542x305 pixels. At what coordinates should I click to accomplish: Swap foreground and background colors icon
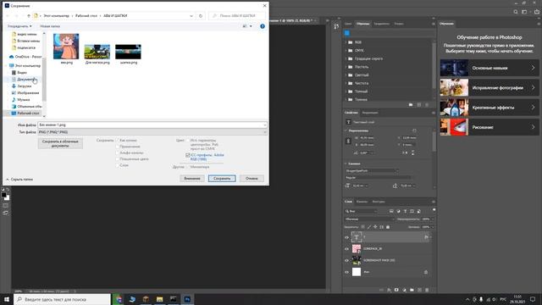tap(8, 190)
